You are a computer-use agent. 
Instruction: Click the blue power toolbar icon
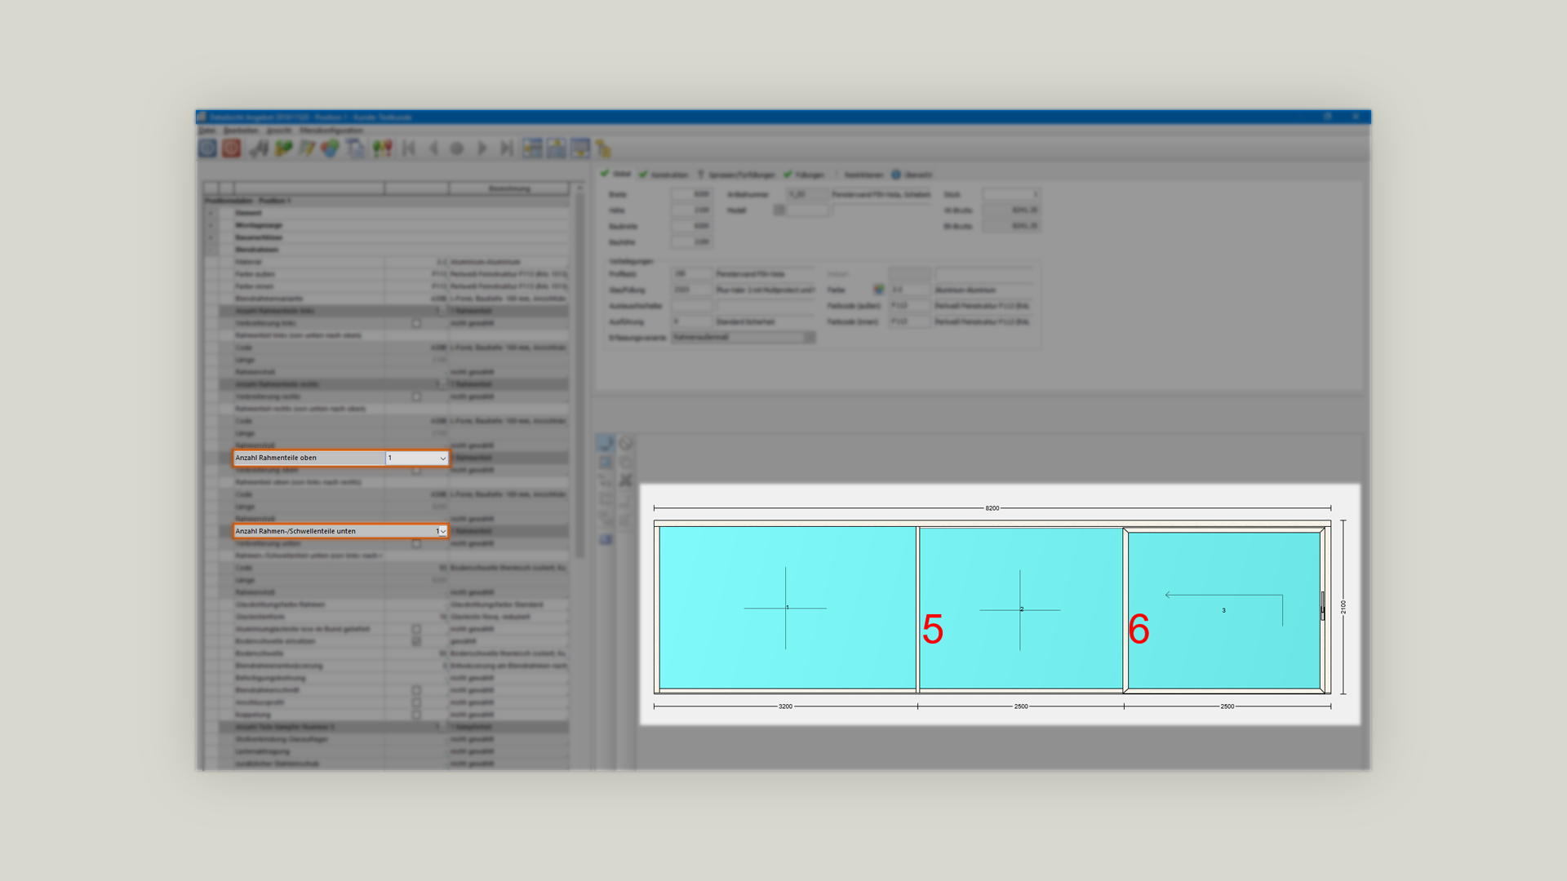click(207, 148)
